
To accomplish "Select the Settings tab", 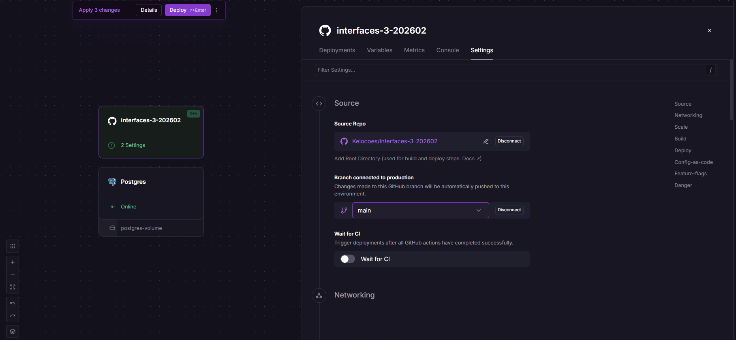I will (x=482, y=50).
